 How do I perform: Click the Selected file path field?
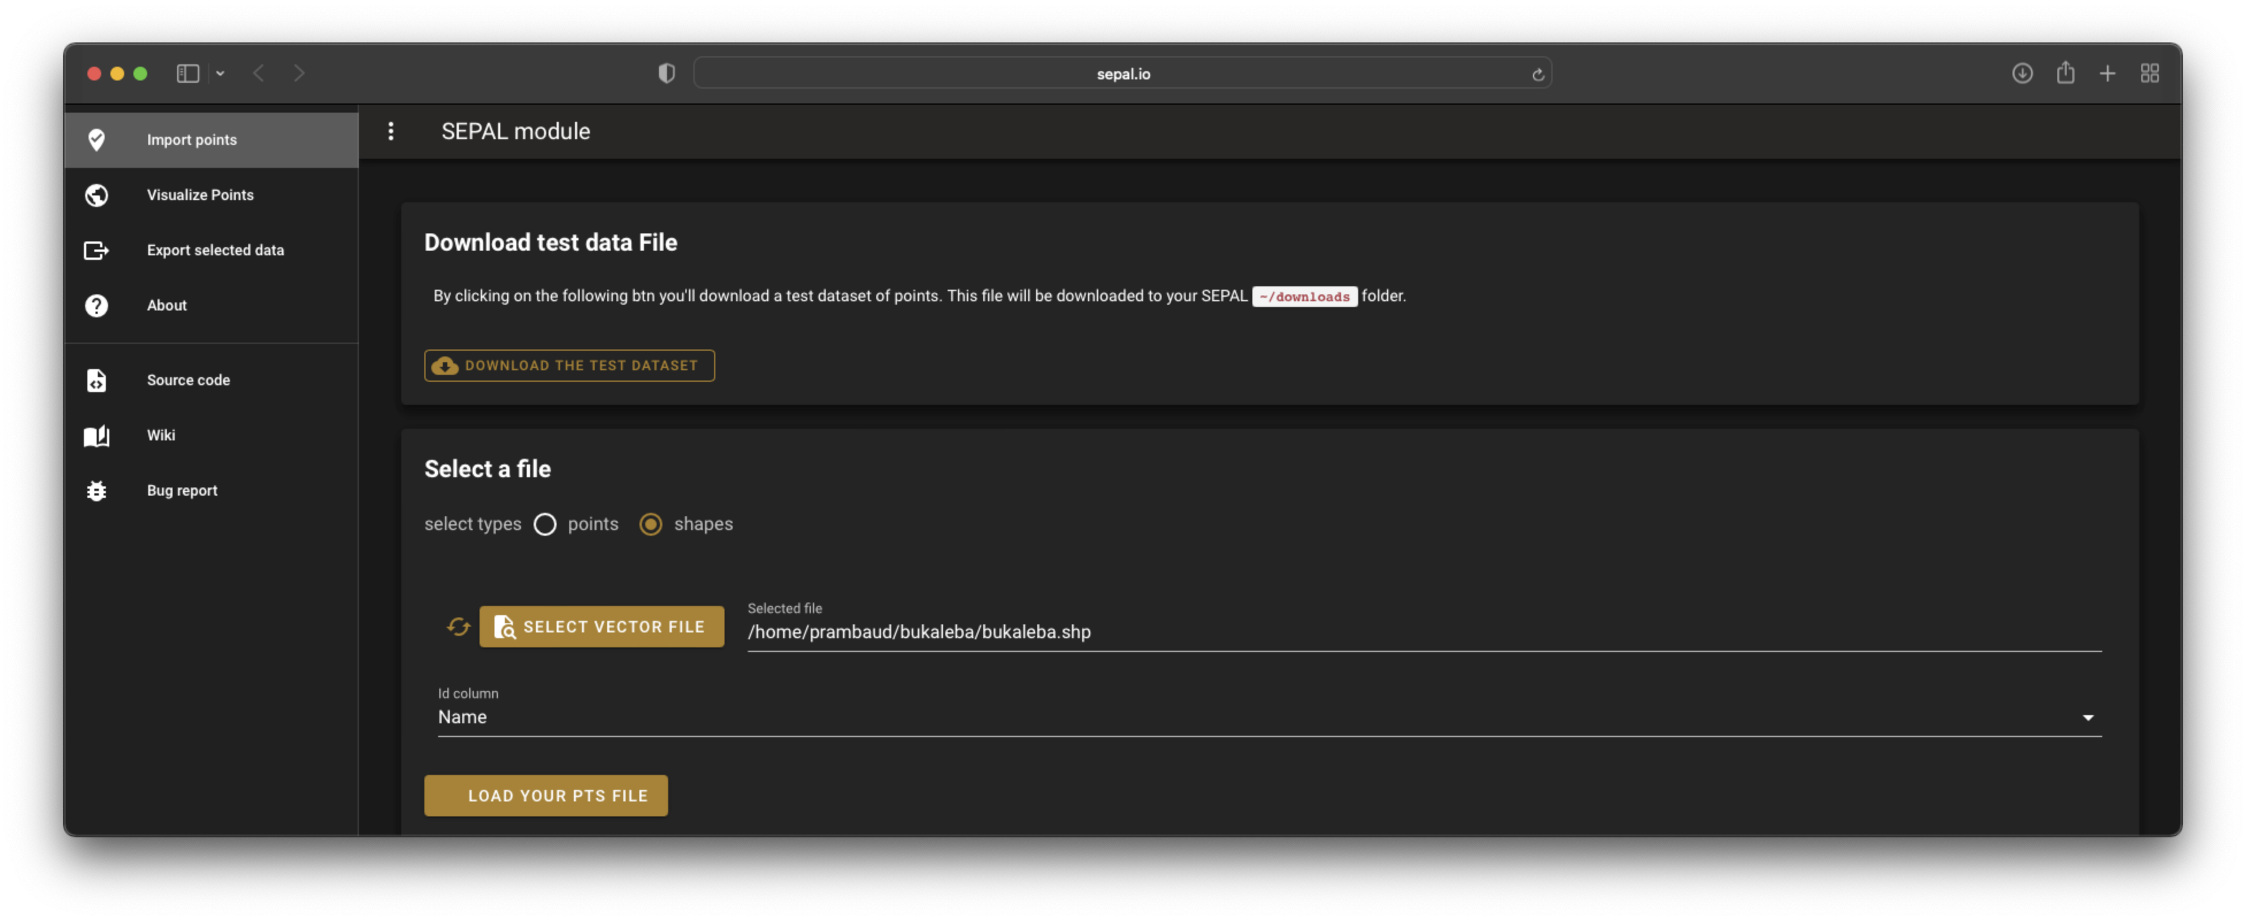pyautogui.click(x=1423, y=632)
